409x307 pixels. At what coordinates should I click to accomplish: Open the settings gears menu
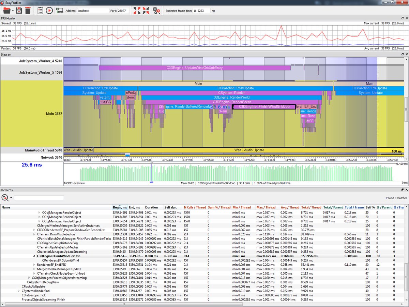pyautogui.click(x=156, y=11)
